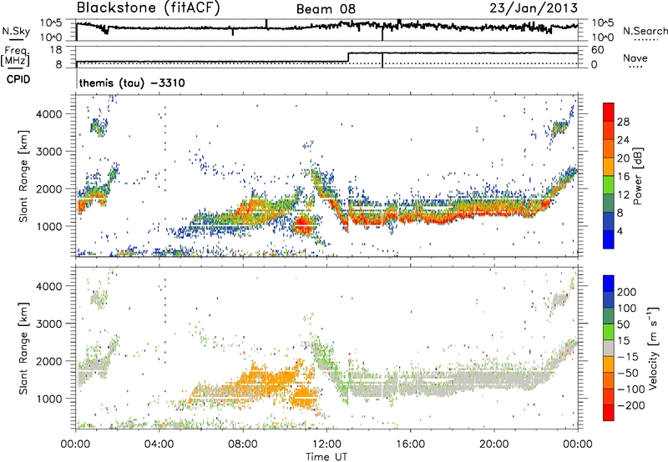668x462 pixels.
Task: Click the 'Time UT' axis label
Action: click(x=326, y=457)
